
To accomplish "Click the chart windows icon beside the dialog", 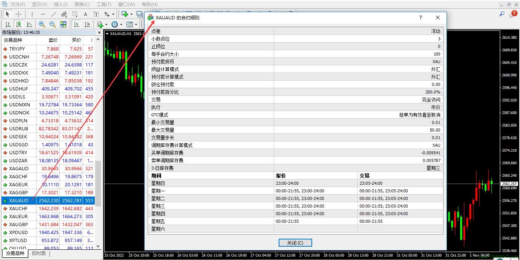I will pos(140,14).
